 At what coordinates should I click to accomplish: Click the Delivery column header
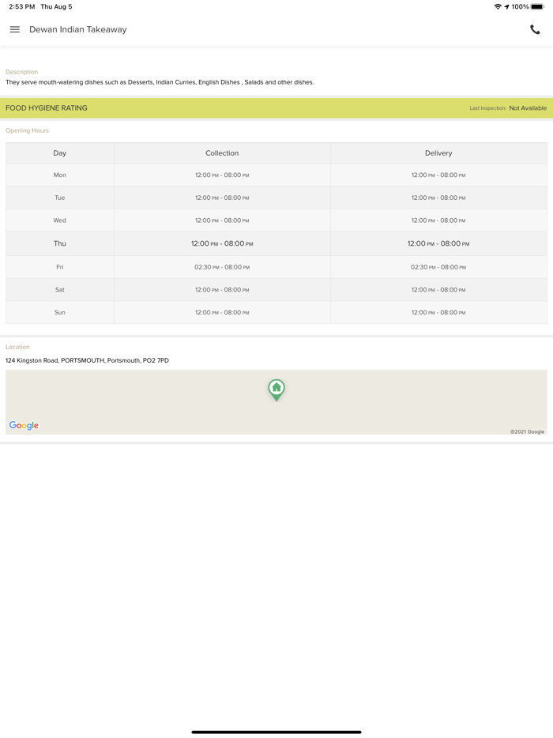pos(438,153)
